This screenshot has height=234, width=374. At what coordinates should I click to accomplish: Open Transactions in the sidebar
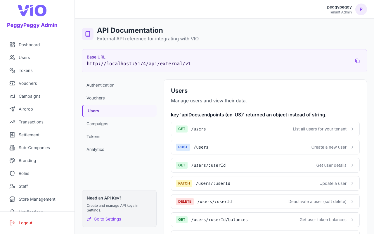pyautogui.click(x=37, y=122)
